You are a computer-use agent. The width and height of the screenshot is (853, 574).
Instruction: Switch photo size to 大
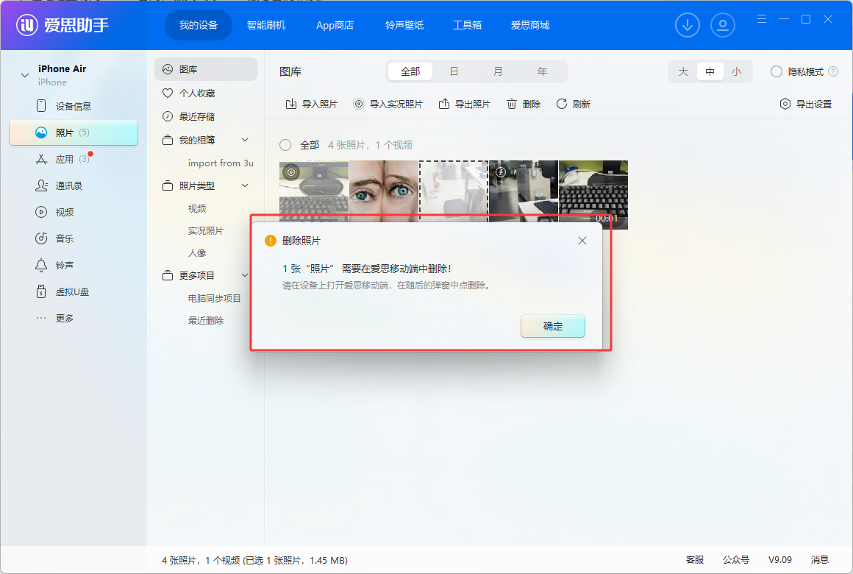[x=683, y=71]
